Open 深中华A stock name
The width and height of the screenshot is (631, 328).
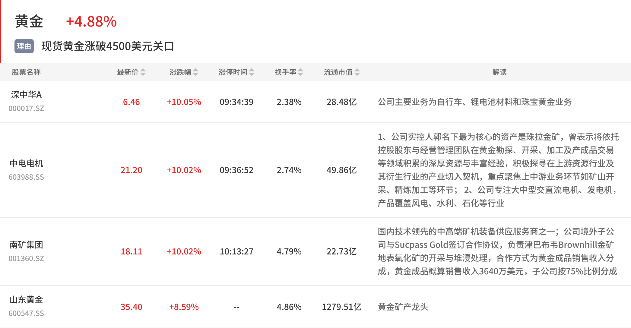tap(26, 95)
